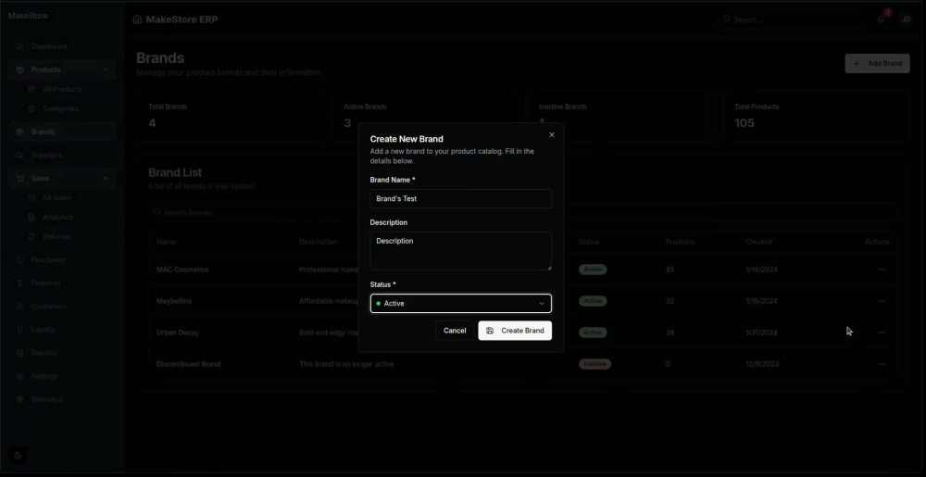Open Settings in the sidebar
The width and height of the screenshot is (926, 477).
pos(62,376)
